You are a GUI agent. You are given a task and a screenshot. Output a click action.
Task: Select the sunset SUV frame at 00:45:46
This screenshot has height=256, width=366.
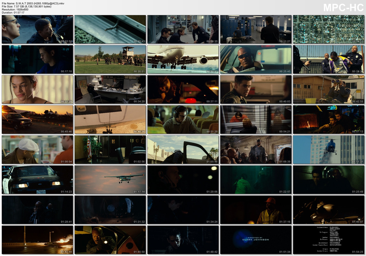(37, 120)
